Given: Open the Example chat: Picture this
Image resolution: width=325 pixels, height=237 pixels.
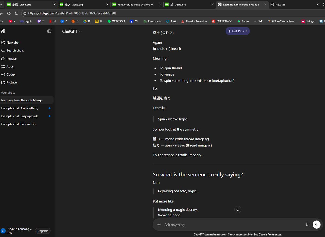Looking at the screenshot, I should [x=27, y=124].
